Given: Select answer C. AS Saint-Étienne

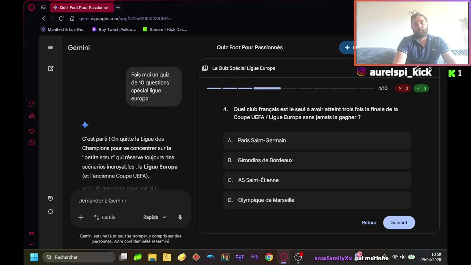Looking at the screenshot, I should [x=317, y=180].
